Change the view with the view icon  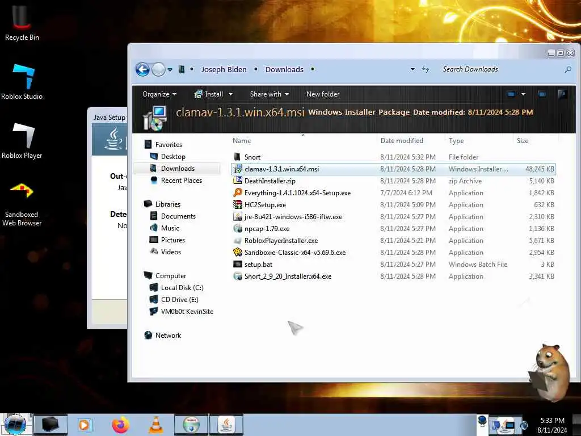point(511,94)
